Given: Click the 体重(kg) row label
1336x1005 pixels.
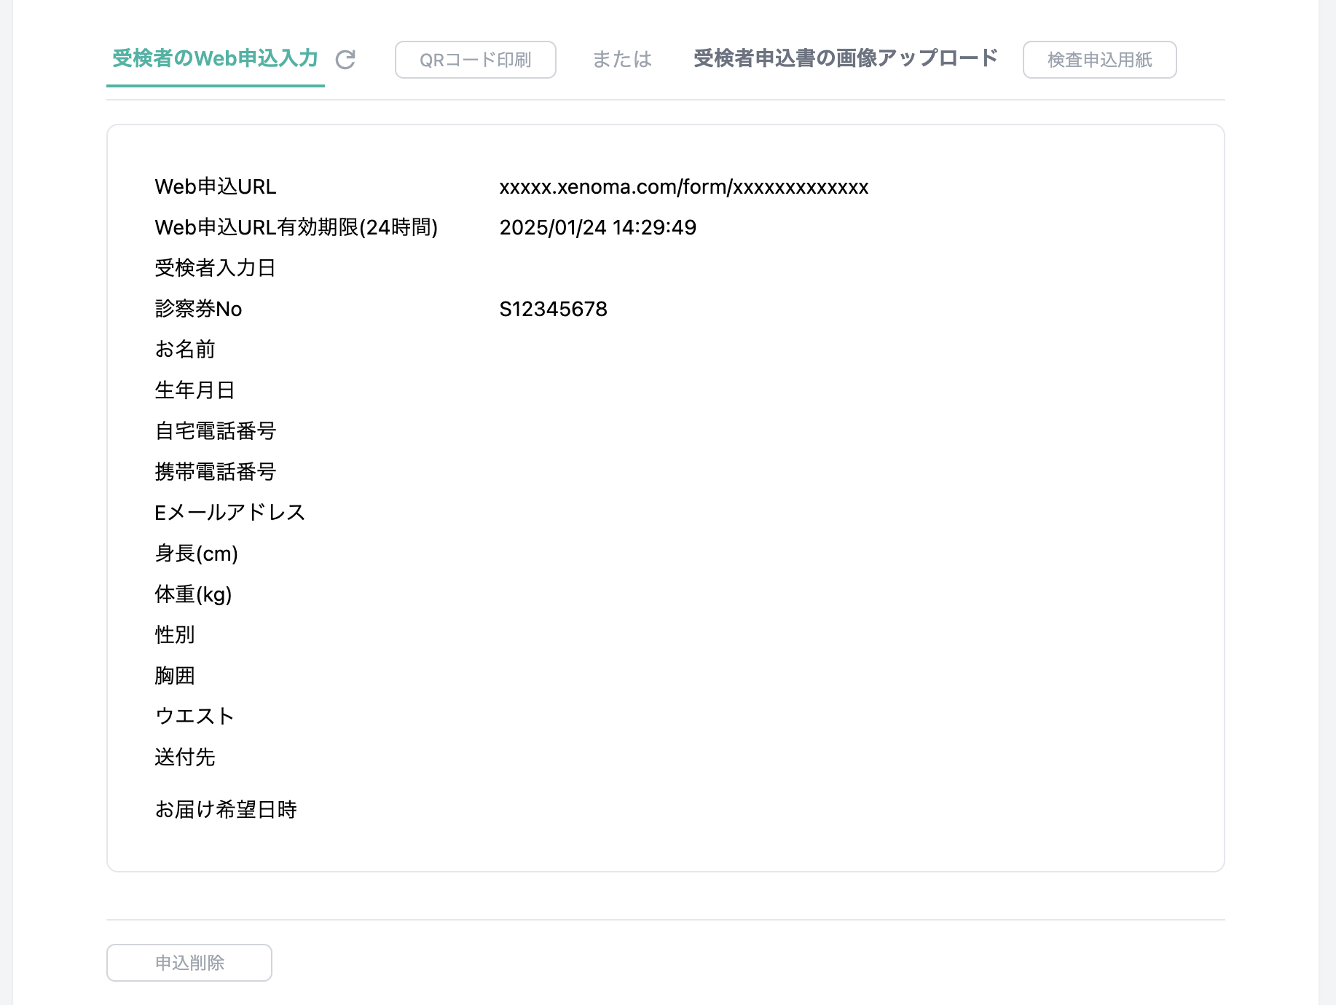Looking at the screenshot, I should [x=193, y=594].
